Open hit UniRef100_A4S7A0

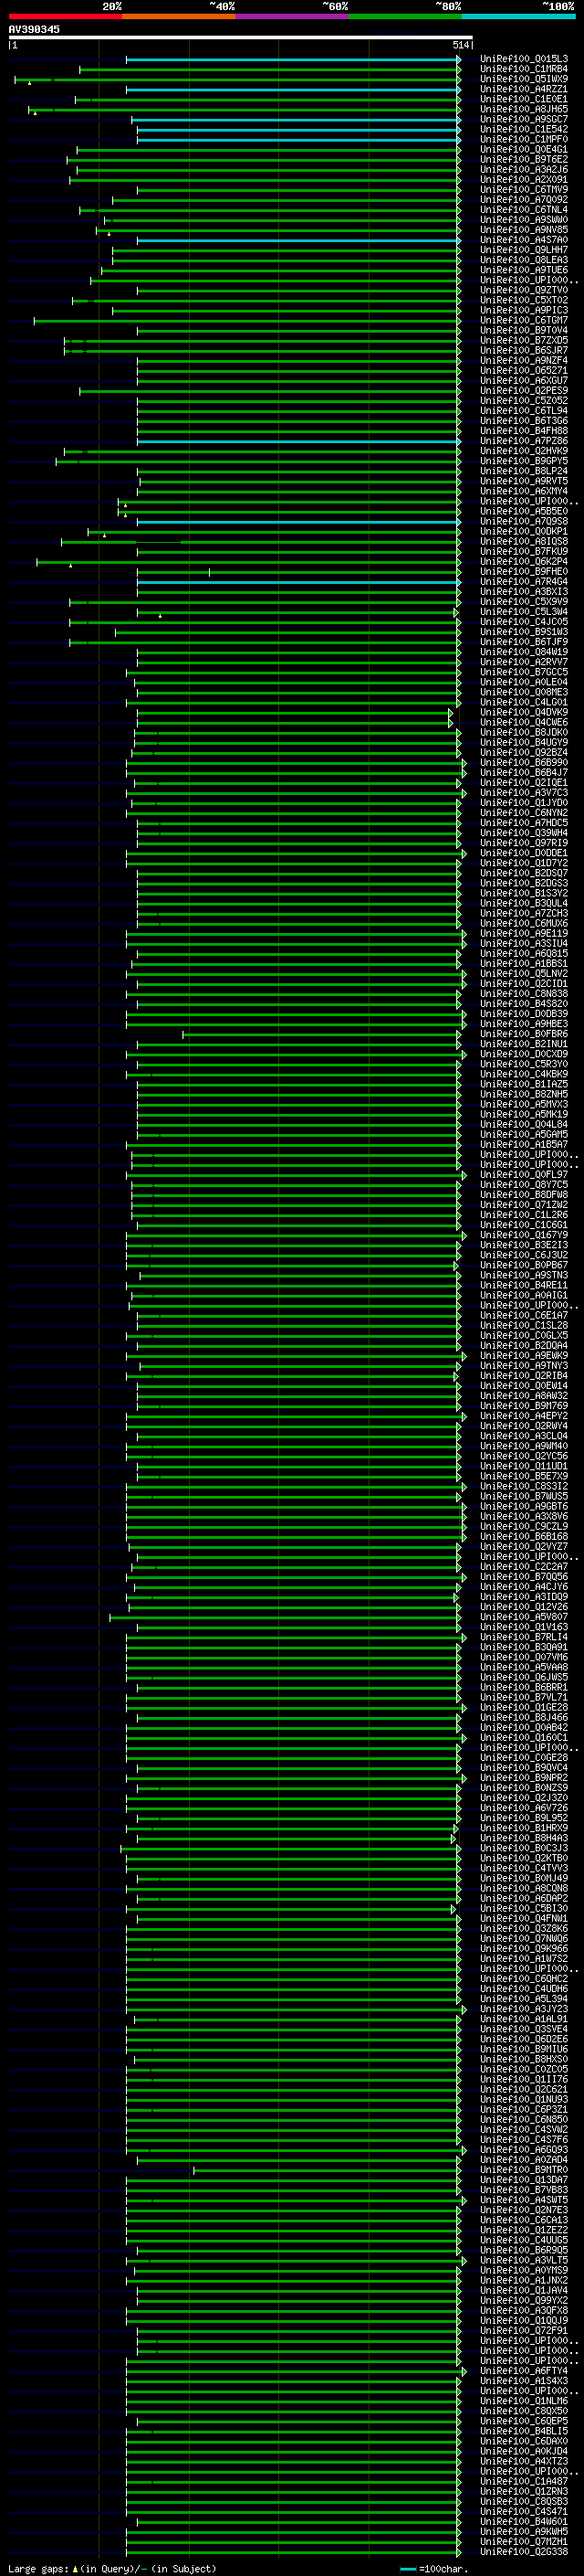point(524,240)
